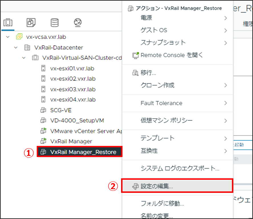
Task: Select host vx-esxi02.vxr.lab
Action: [x=73, y=79]
